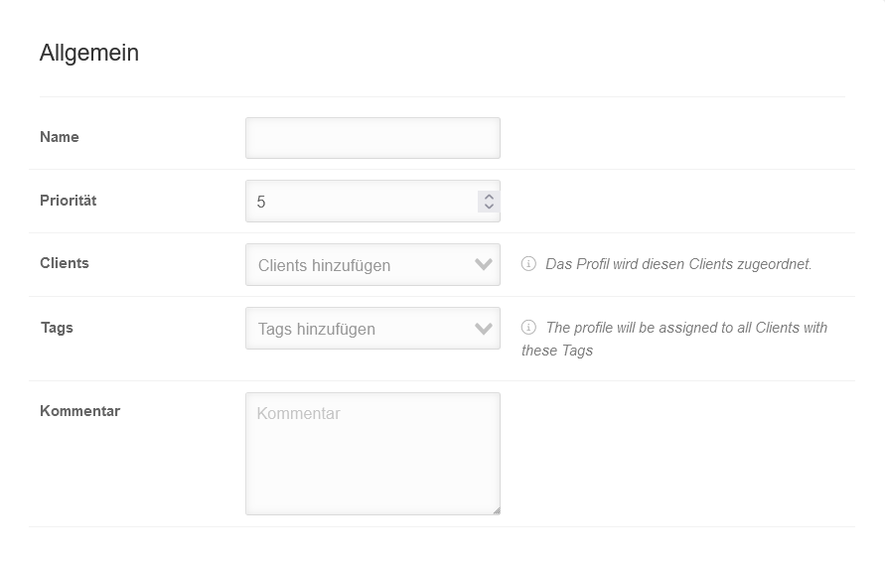Click the info icon beside Tags help text

point(528,328)
